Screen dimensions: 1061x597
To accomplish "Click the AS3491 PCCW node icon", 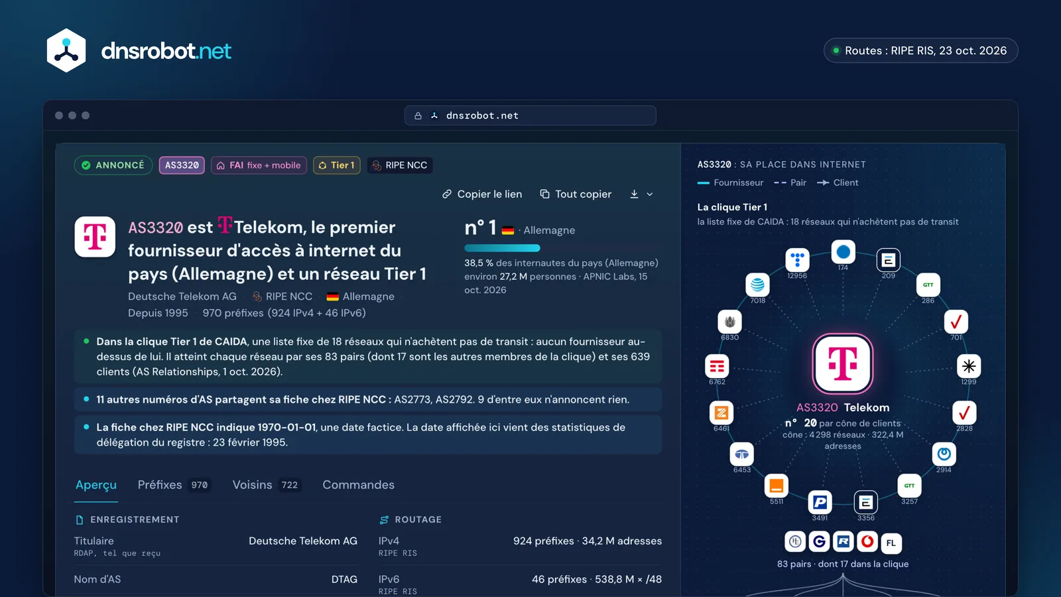I will [x=820, y=502].
